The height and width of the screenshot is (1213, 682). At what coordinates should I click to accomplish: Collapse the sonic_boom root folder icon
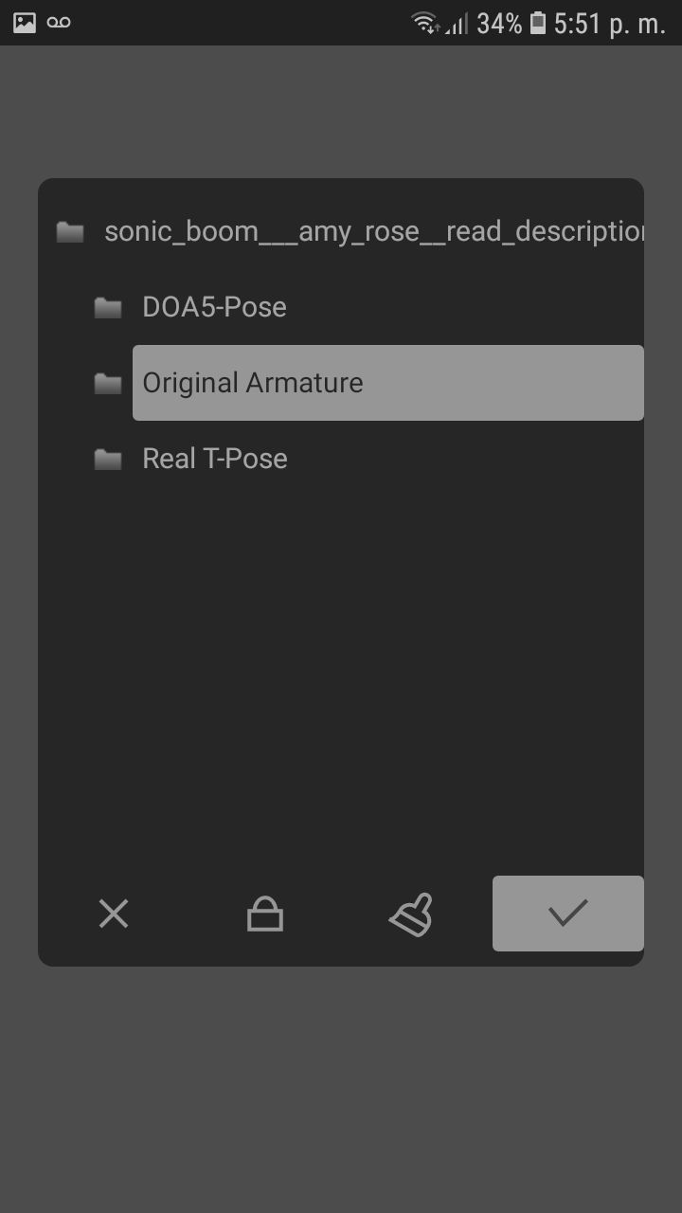(x=70, y=231)
